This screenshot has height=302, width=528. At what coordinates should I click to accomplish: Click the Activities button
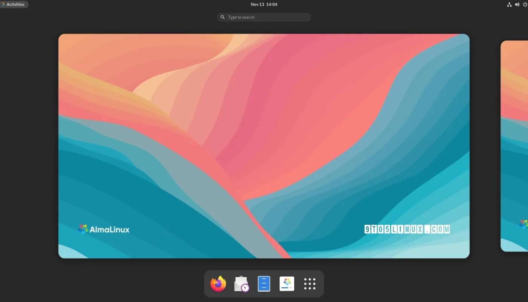tap(14, 4)
